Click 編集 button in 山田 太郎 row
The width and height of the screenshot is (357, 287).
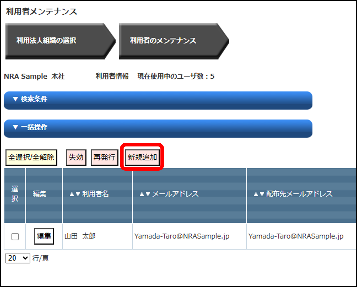44,236
